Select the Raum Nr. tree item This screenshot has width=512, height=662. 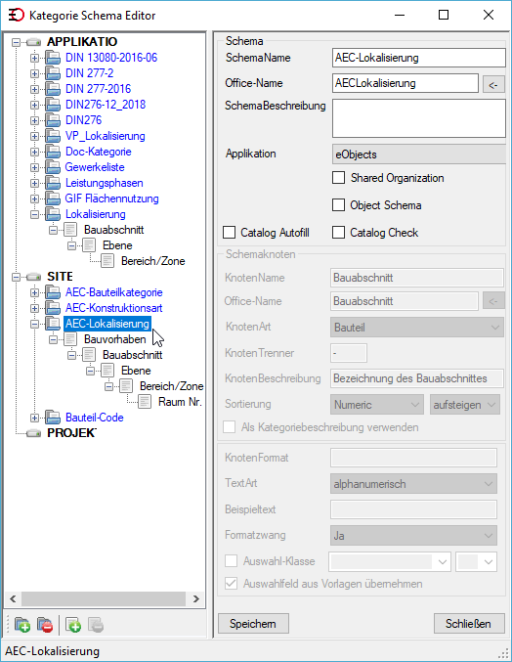(180, 402)
